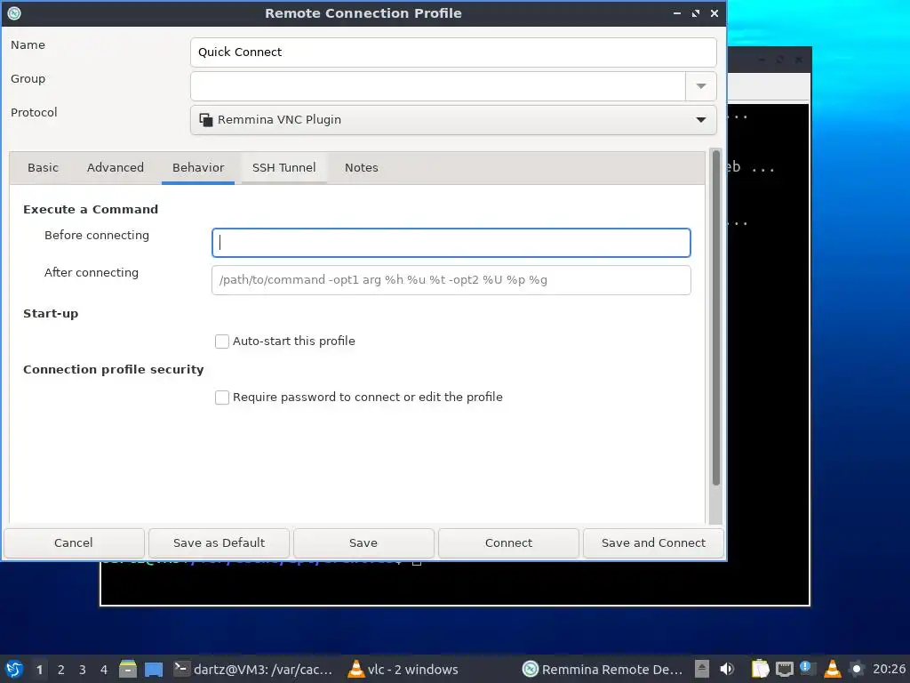Viewport: 910px width, 683px height.
Task: Click the Group text field
Action: (x=438, y=86)
